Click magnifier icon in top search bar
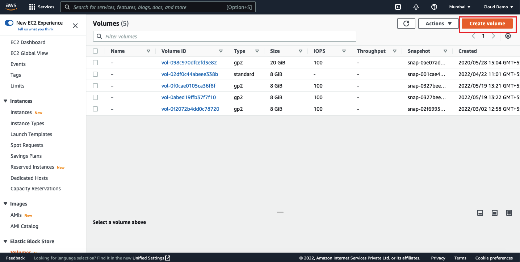Screen dimensions: 520x262 coord(67,7)
